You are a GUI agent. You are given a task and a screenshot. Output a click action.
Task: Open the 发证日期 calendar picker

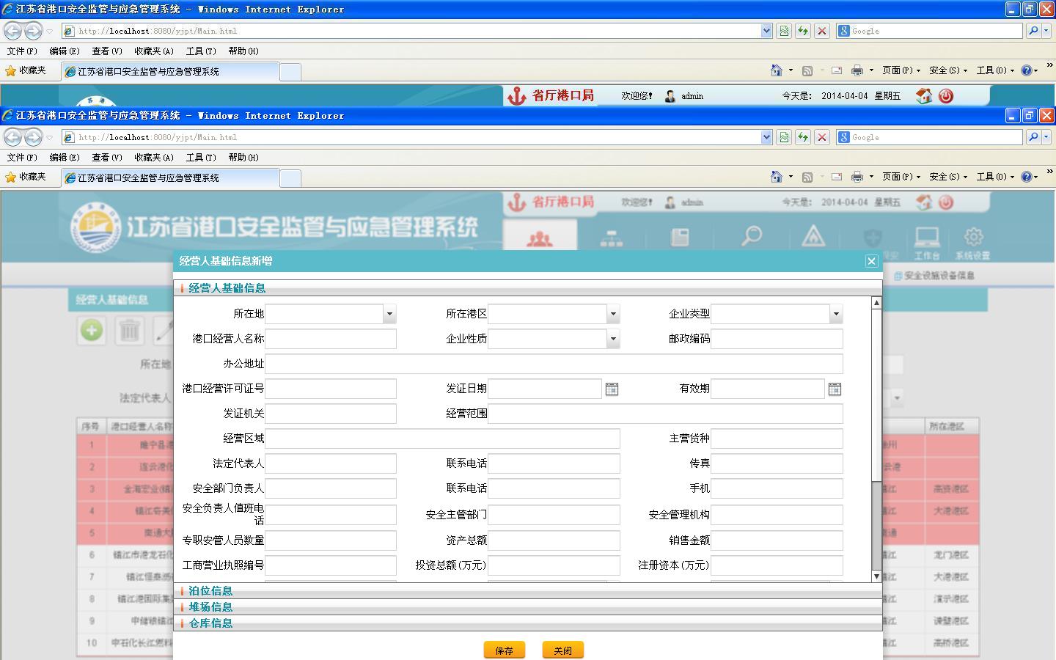tap(612, 389)
